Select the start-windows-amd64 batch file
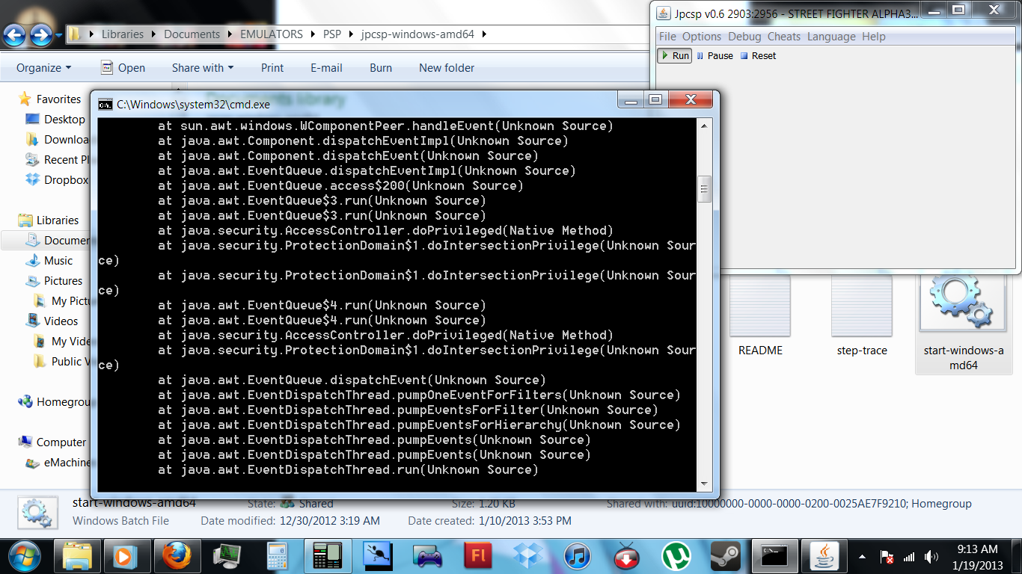Viewport: 1022px width, 574px height. point(964,323)
